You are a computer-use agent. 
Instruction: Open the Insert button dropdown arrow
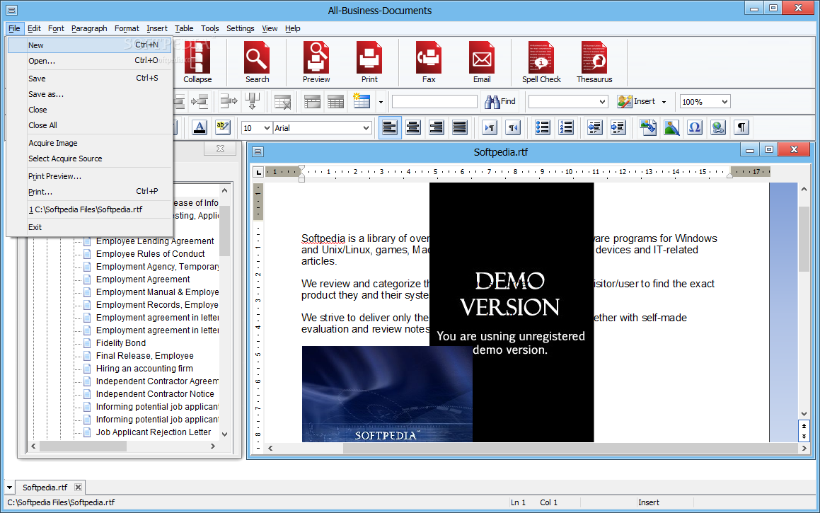pos(664,102)
